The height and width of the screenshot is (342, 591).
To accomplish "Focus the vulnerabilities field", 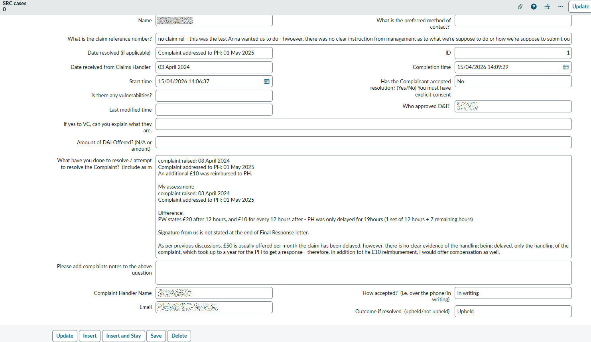I will (214, 96).
